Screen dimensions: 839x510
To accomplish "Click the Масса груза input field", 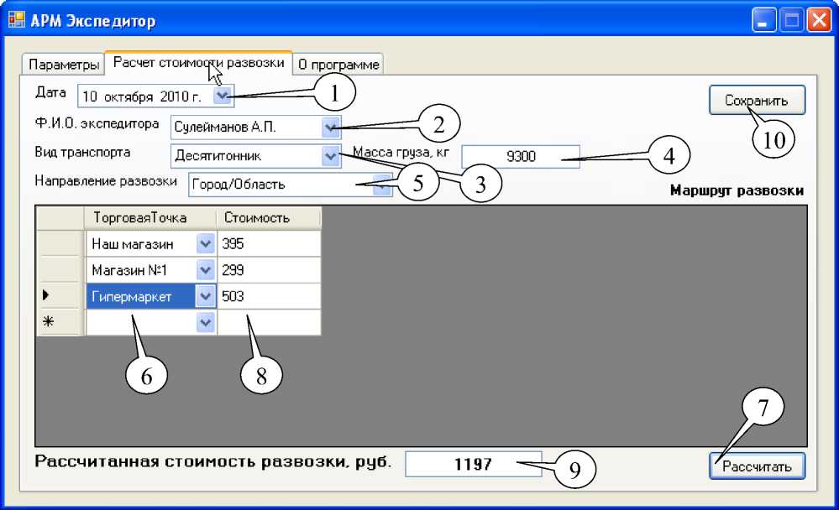I will pyautogui.click(x=521, y=156).
